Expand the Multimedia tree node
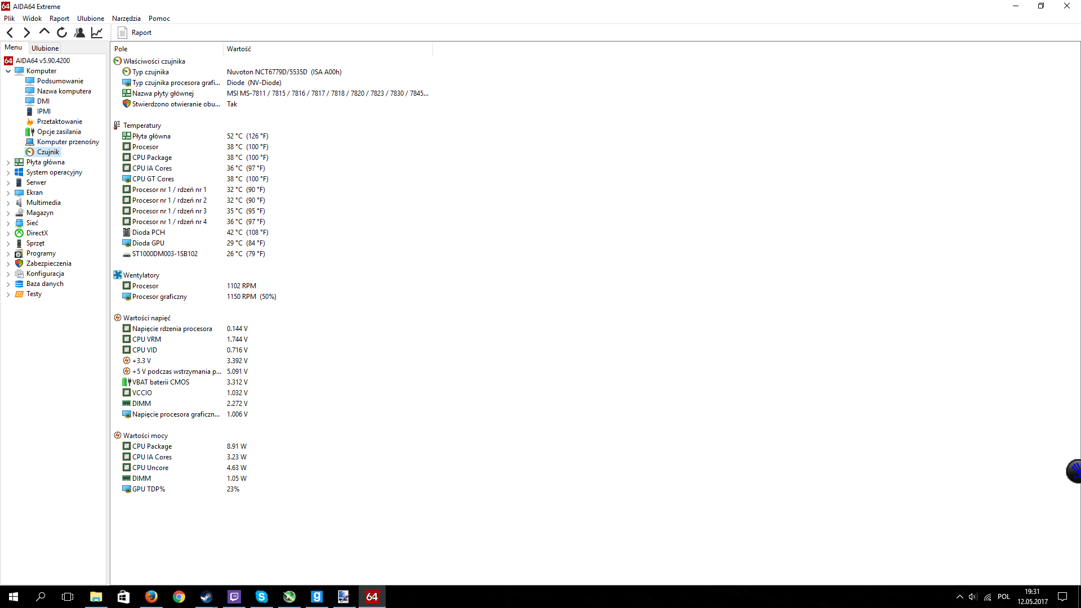The image size is (1081, 608). pyautogui.click(x=8, y=203)
